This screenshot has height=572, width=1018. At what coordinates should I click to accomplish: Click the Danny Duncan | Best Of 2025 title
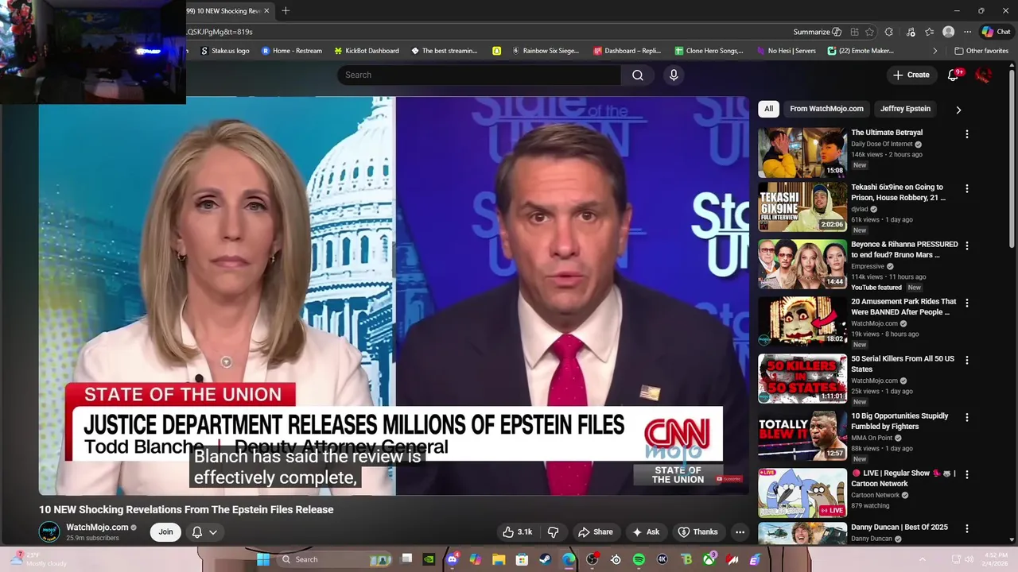tap(899, 527)
